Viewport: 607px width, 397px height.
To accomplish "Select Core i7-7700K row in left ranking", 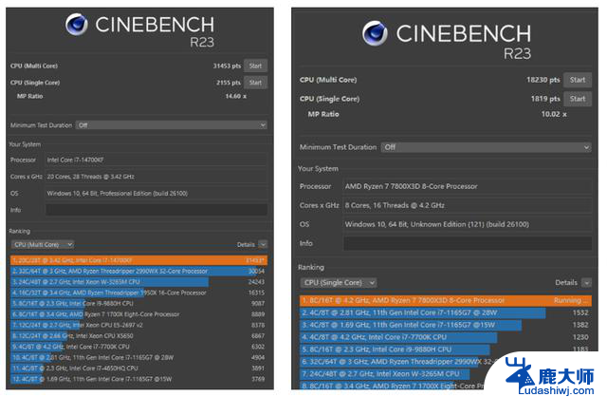I will [139, 347].
